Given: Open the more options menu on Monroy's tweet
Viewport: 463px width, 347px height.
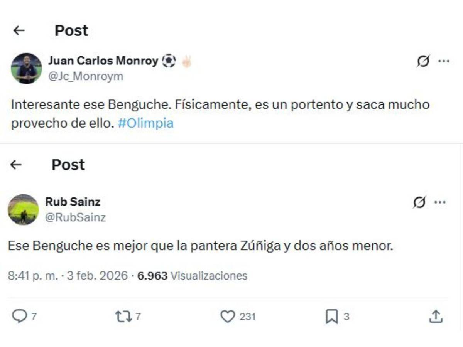Looking at the screenshot, I should click(444, 60).
